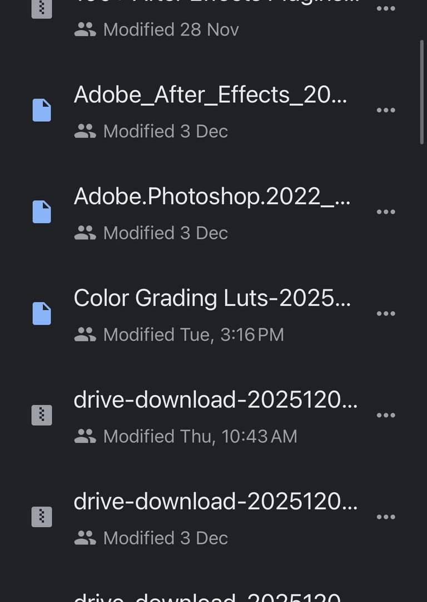The width and height of the screenshot is (427, 602).
Task: Click shared icon under Adobe_After_Effects file
Action: [85, 131]
